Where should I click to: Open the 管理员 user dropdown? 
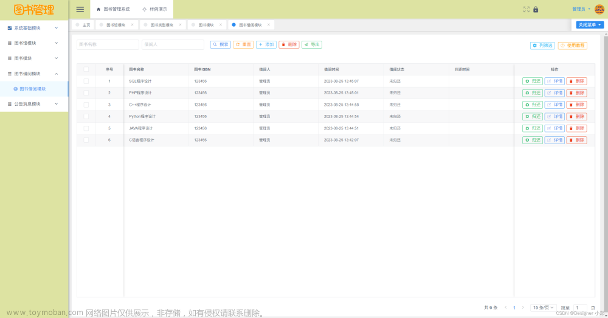pos(581,9)
